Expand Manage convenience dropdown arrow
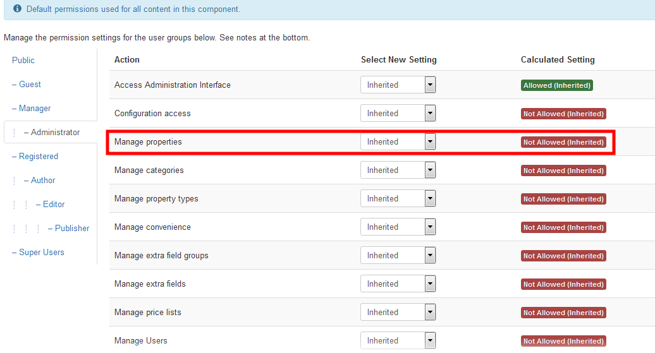The image size is (655, 353). (430, 227)
